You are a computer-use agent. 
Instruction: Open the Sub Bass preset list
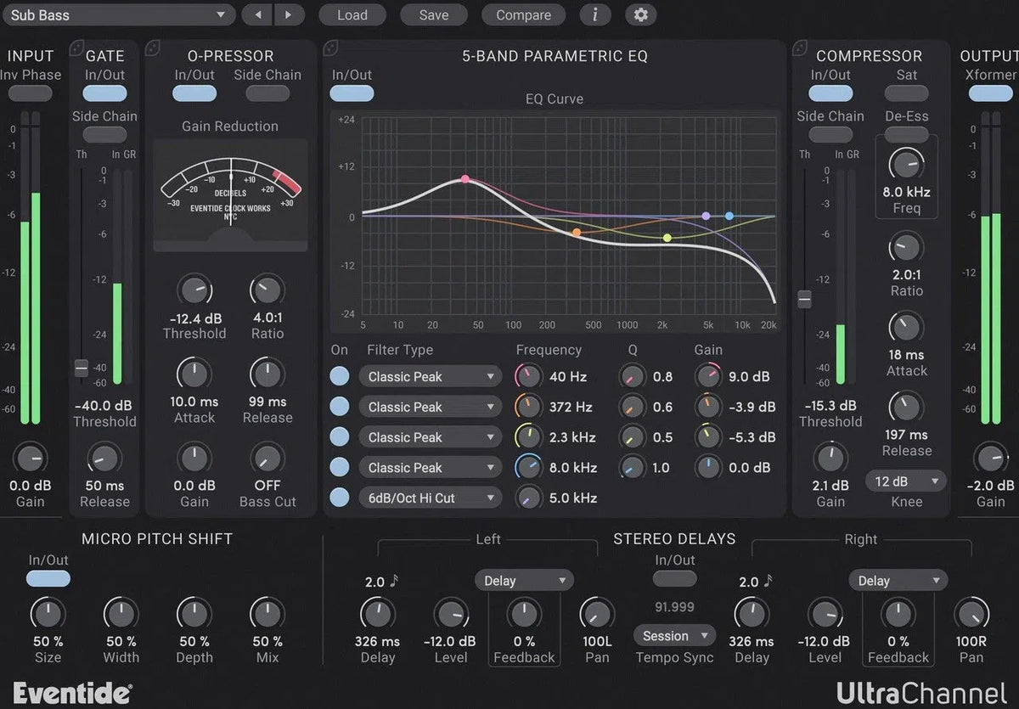pos(119,14)
